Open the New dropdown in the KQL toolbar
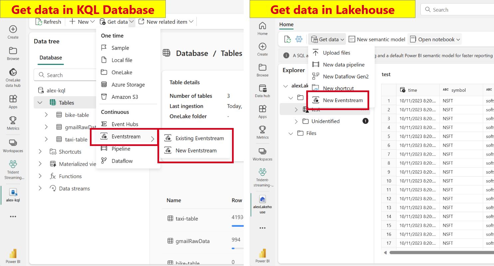 pos(82,22)
